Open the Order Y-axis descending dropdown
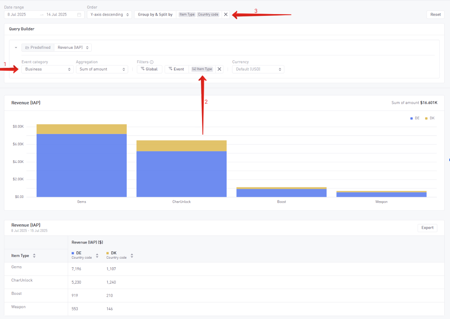 pos(109,14)
